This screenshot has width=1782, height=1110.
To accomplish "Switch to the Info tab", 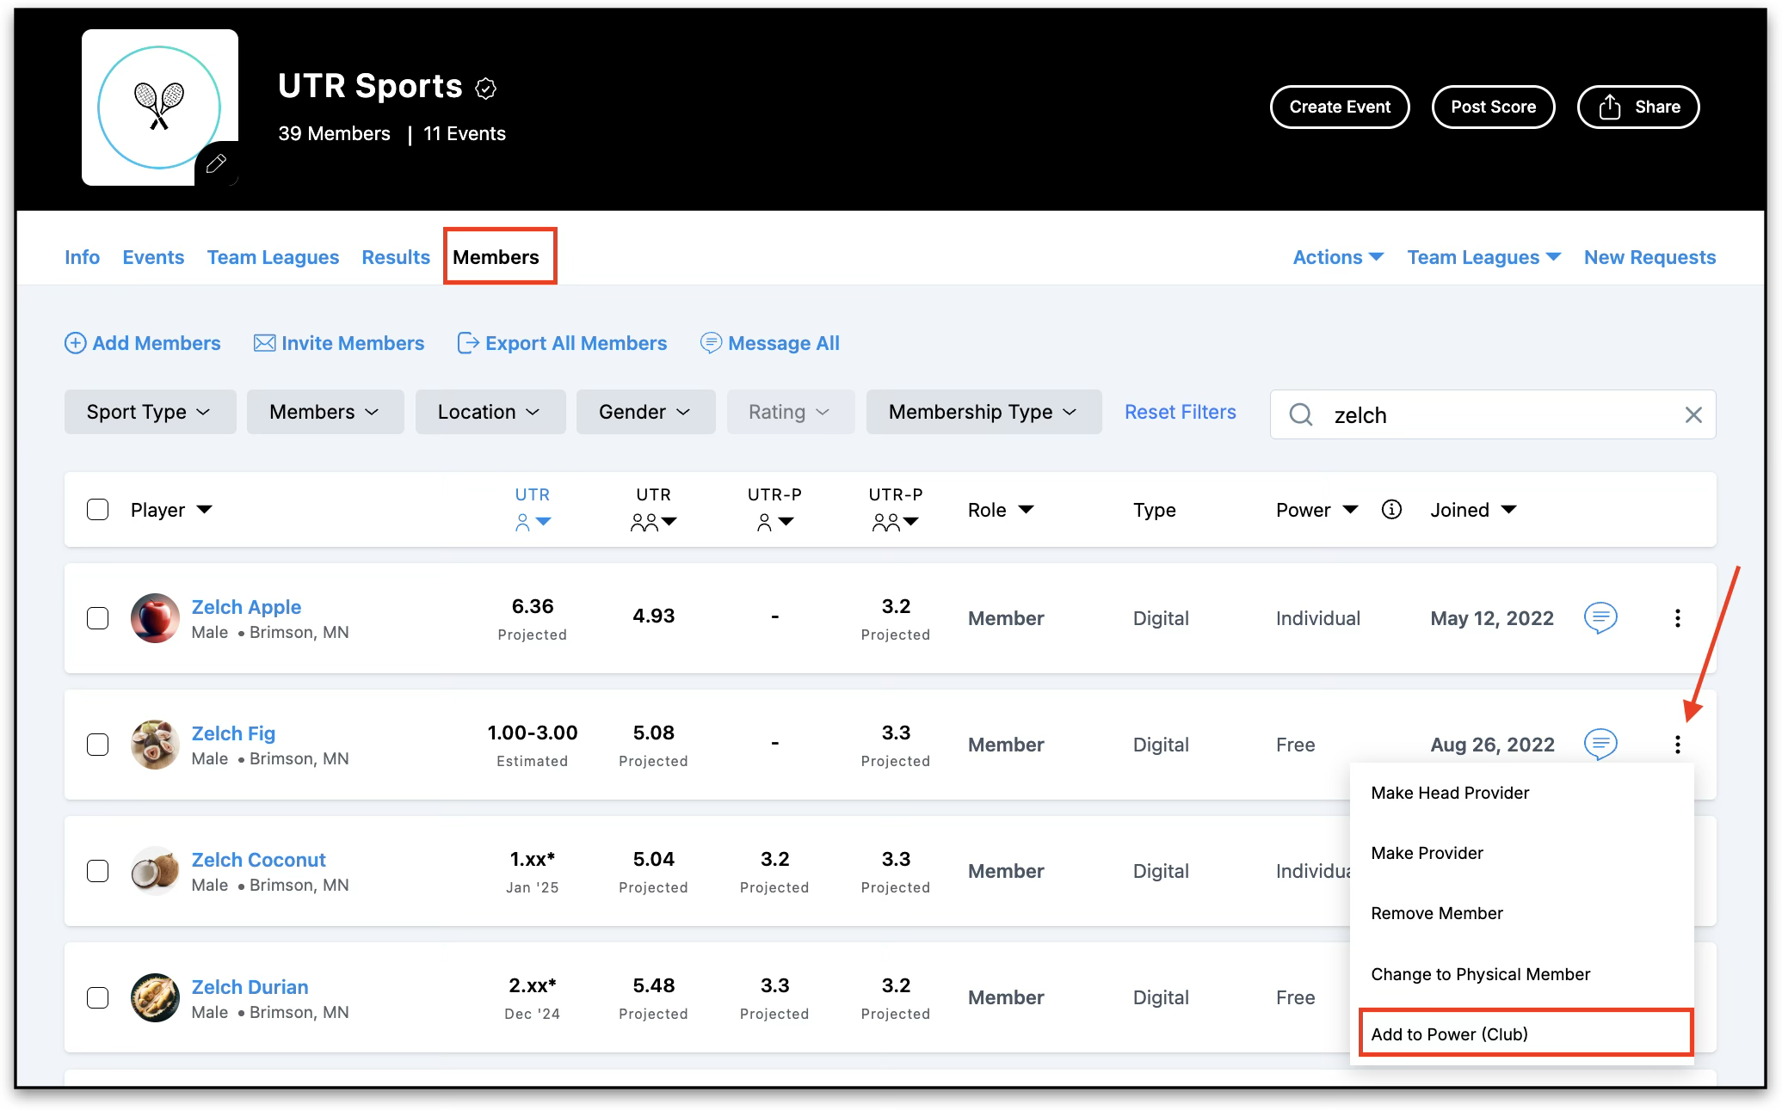I will pyautogui.click(x=83, y=257).
